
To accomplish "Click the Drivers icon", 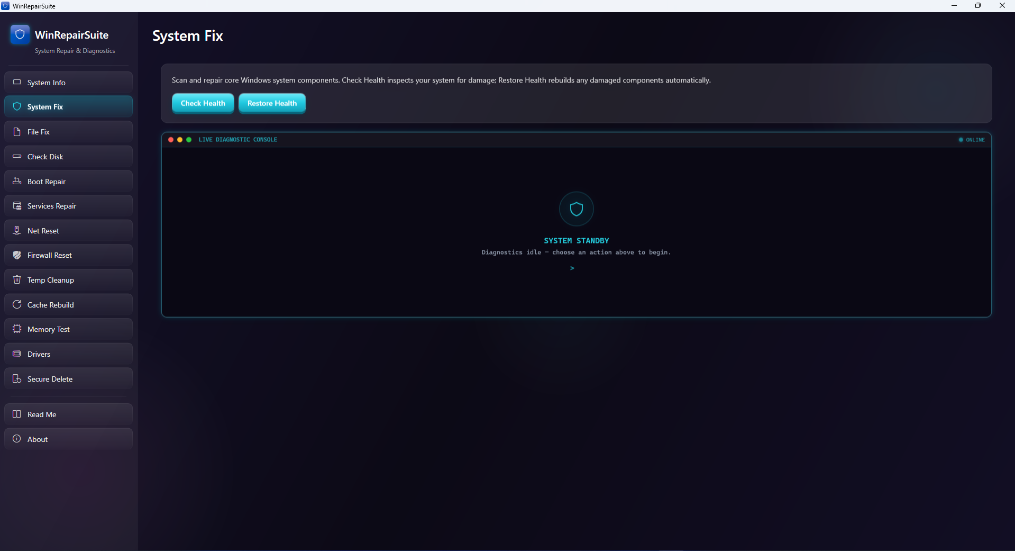I will tap(17, 354).
